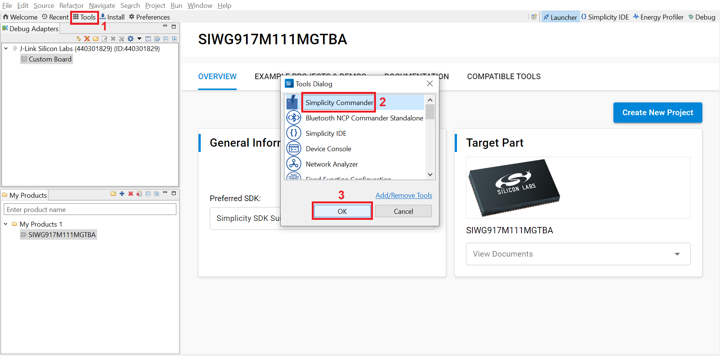Select Bluetooth NCP Commander Standalone icon

click(x=293, y=118)
